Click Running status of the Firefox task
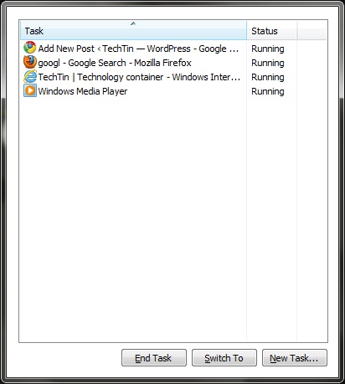345x384 pixels. (268, 63)
